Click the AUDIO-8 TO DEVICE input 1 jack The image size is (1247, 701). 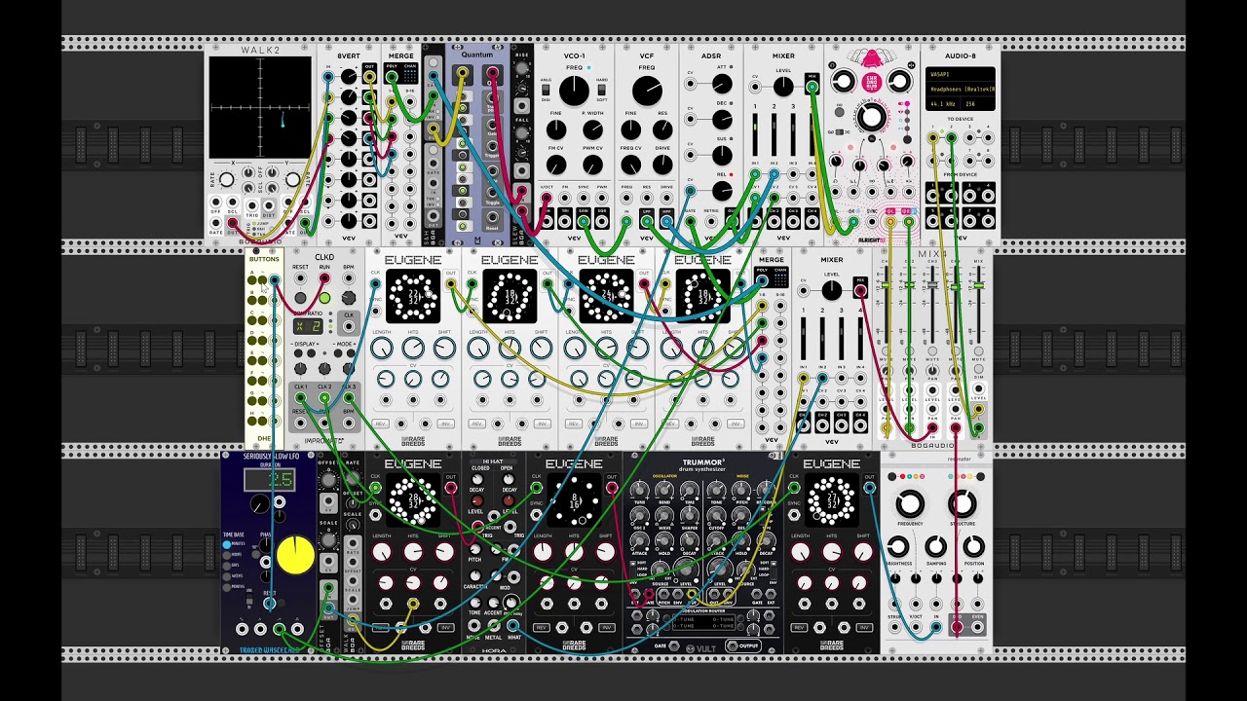coord(933,138)
